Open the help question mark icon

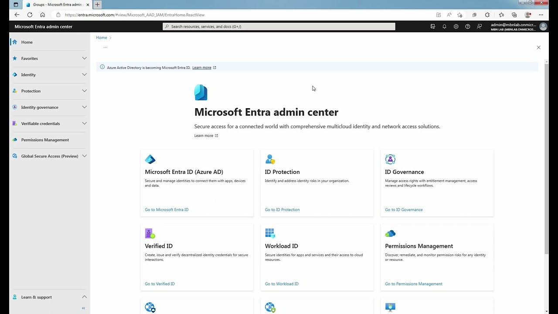click(468, 27)
